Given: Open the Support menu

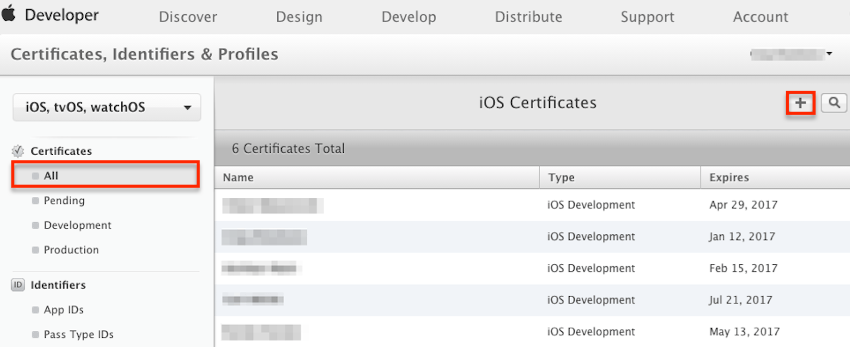Looking at the screenshot, I should [x=647, y=17].
